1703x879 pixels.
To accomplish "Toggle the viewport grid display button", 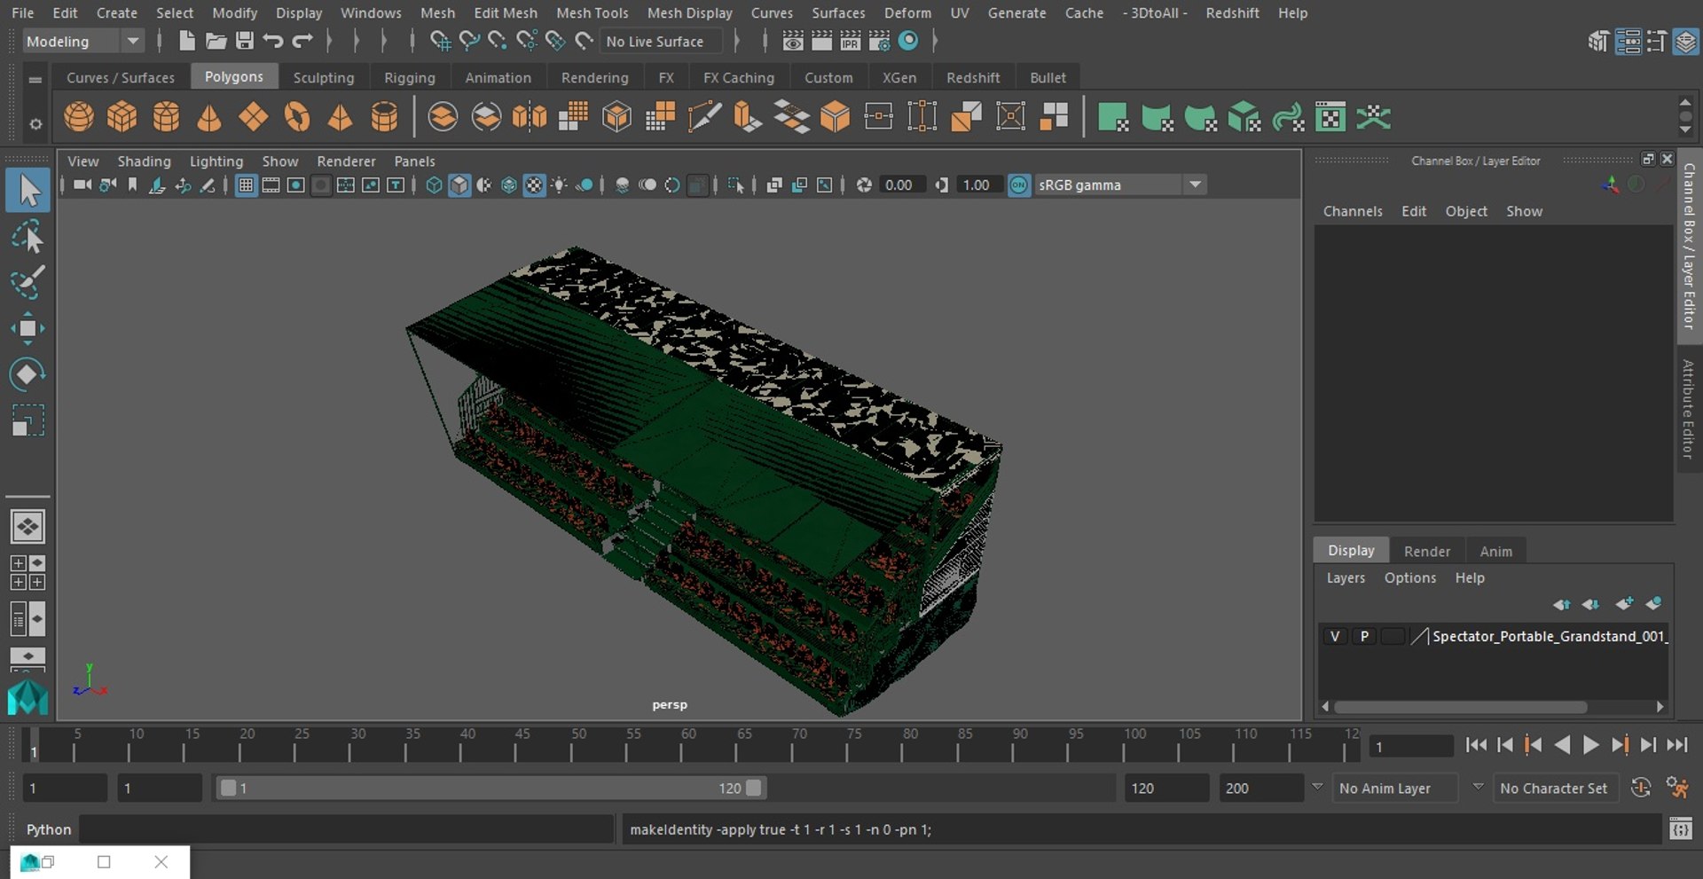I will pos(246,185).
